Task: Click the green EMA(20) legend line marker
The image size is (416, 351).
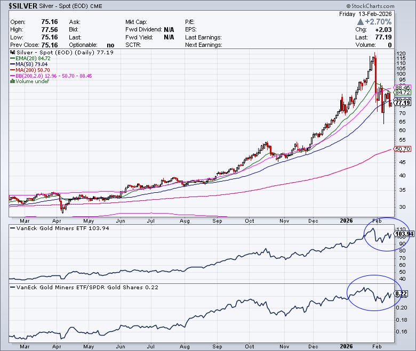Action: click(12, 58)
